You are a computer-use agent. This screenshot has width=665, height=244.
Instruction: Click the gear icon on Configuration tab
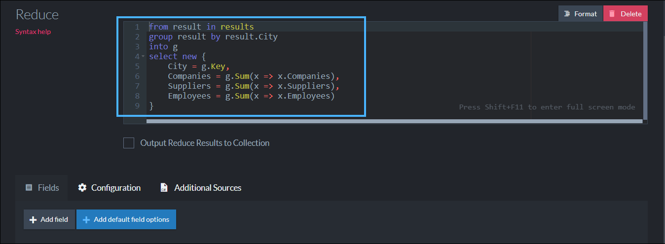(x=82, y=188)
